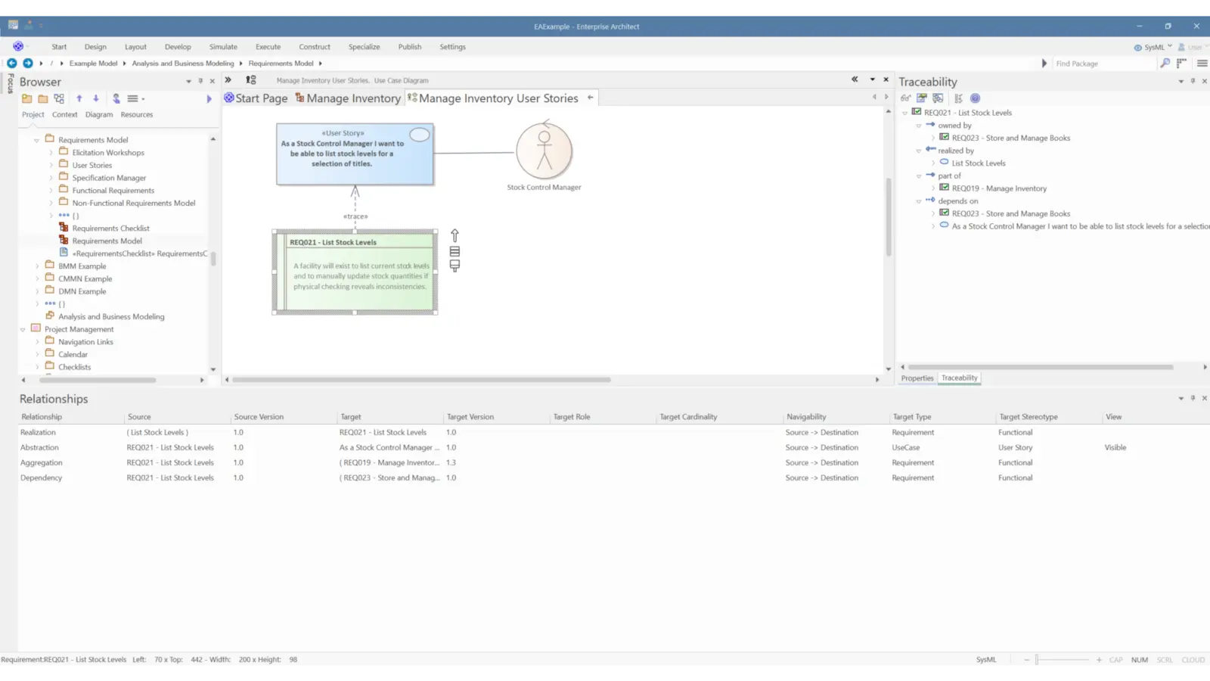The width and height of the screenshot is (1210, 681).
Task: Expand the User Stories folder
Action: (50, 164)
